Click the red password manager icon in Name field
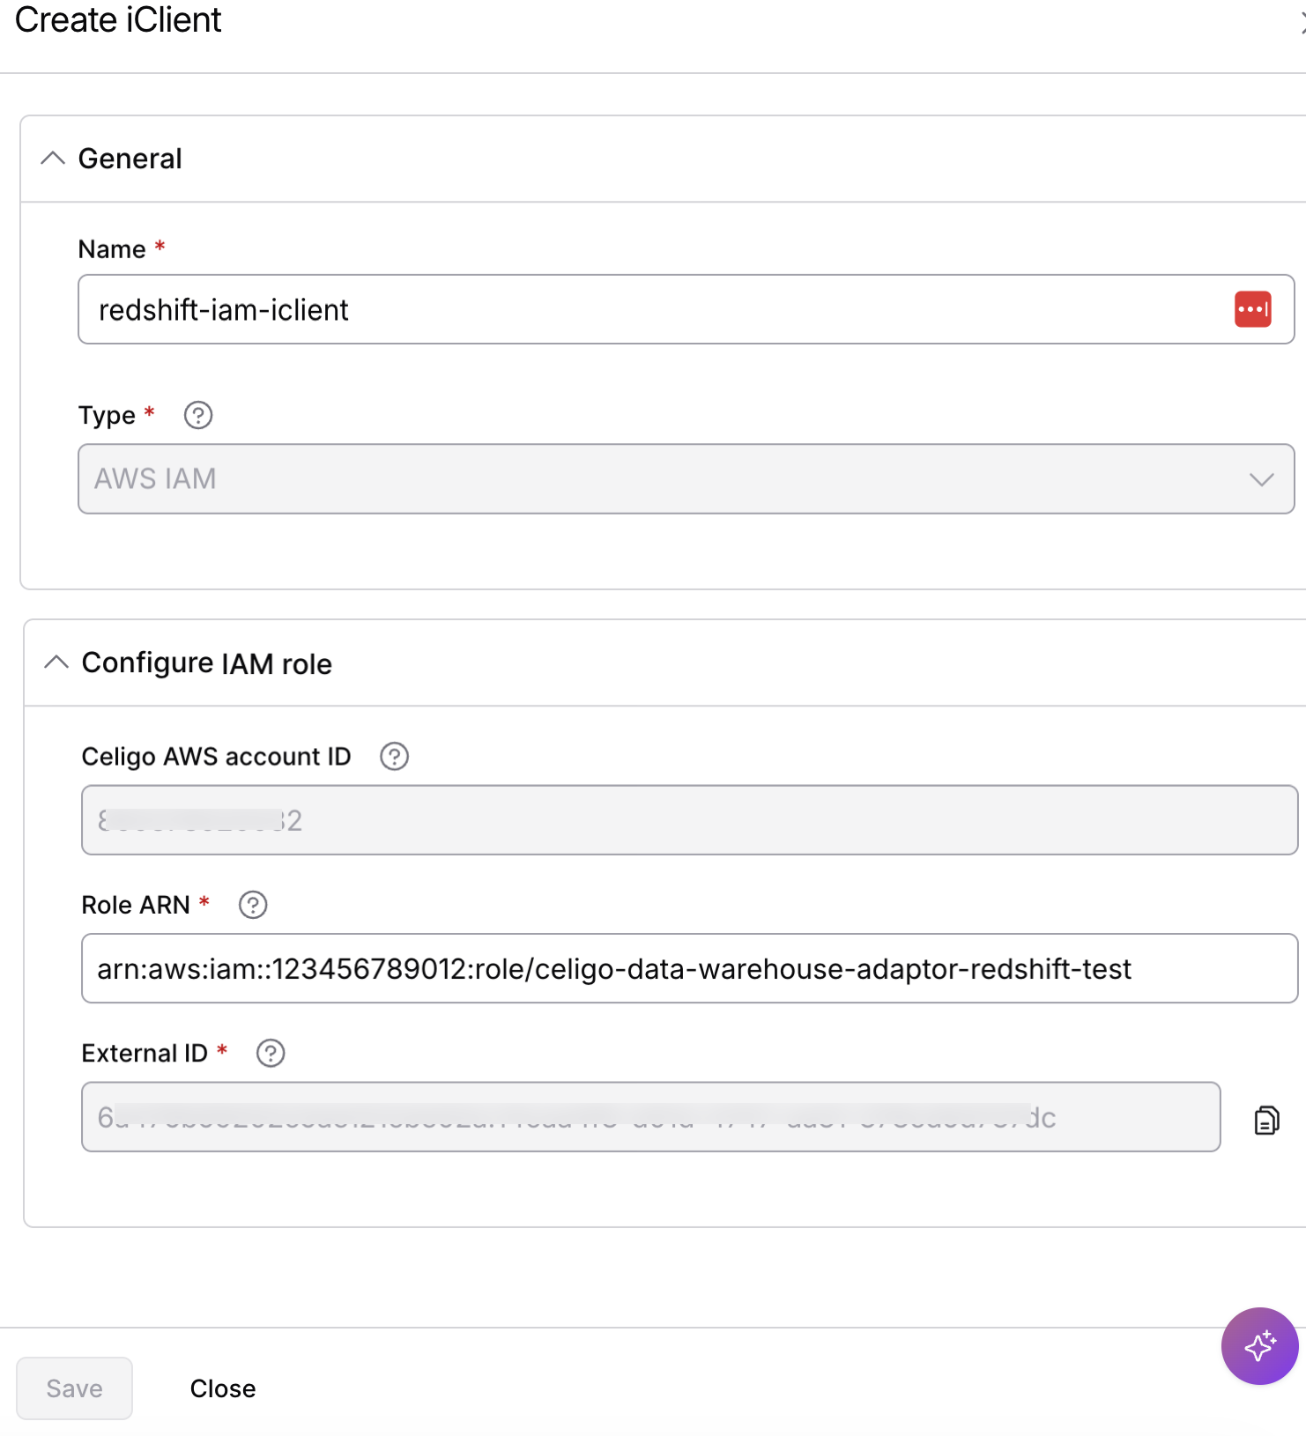The image size is (1306, 1436). [1252, 309]
